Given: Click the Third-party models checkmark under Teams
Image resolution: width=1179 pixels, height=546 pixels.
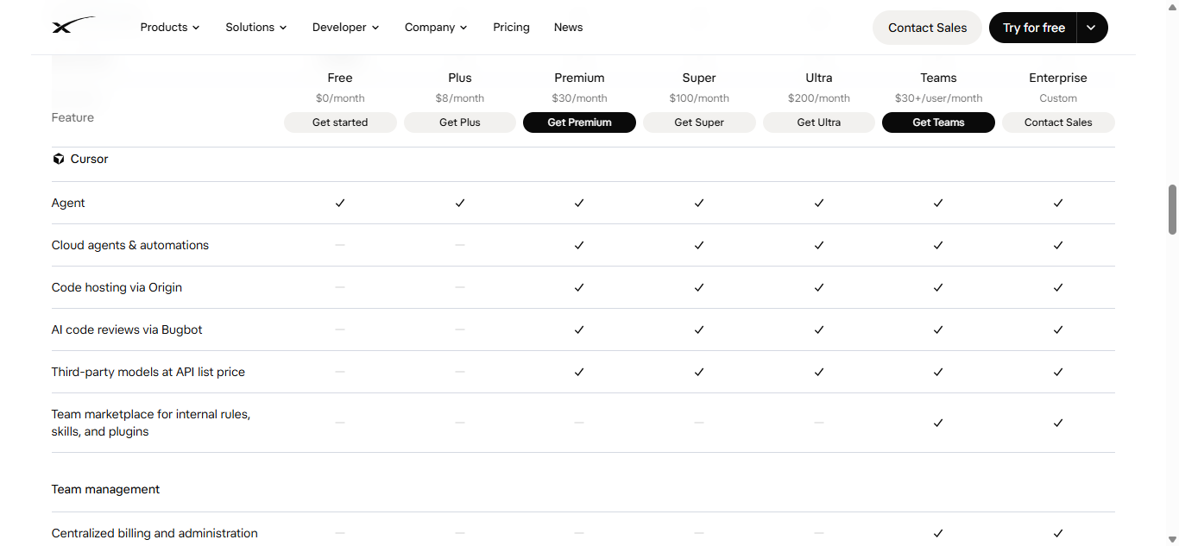Looking at the screenshot, I should coord(938,372).
